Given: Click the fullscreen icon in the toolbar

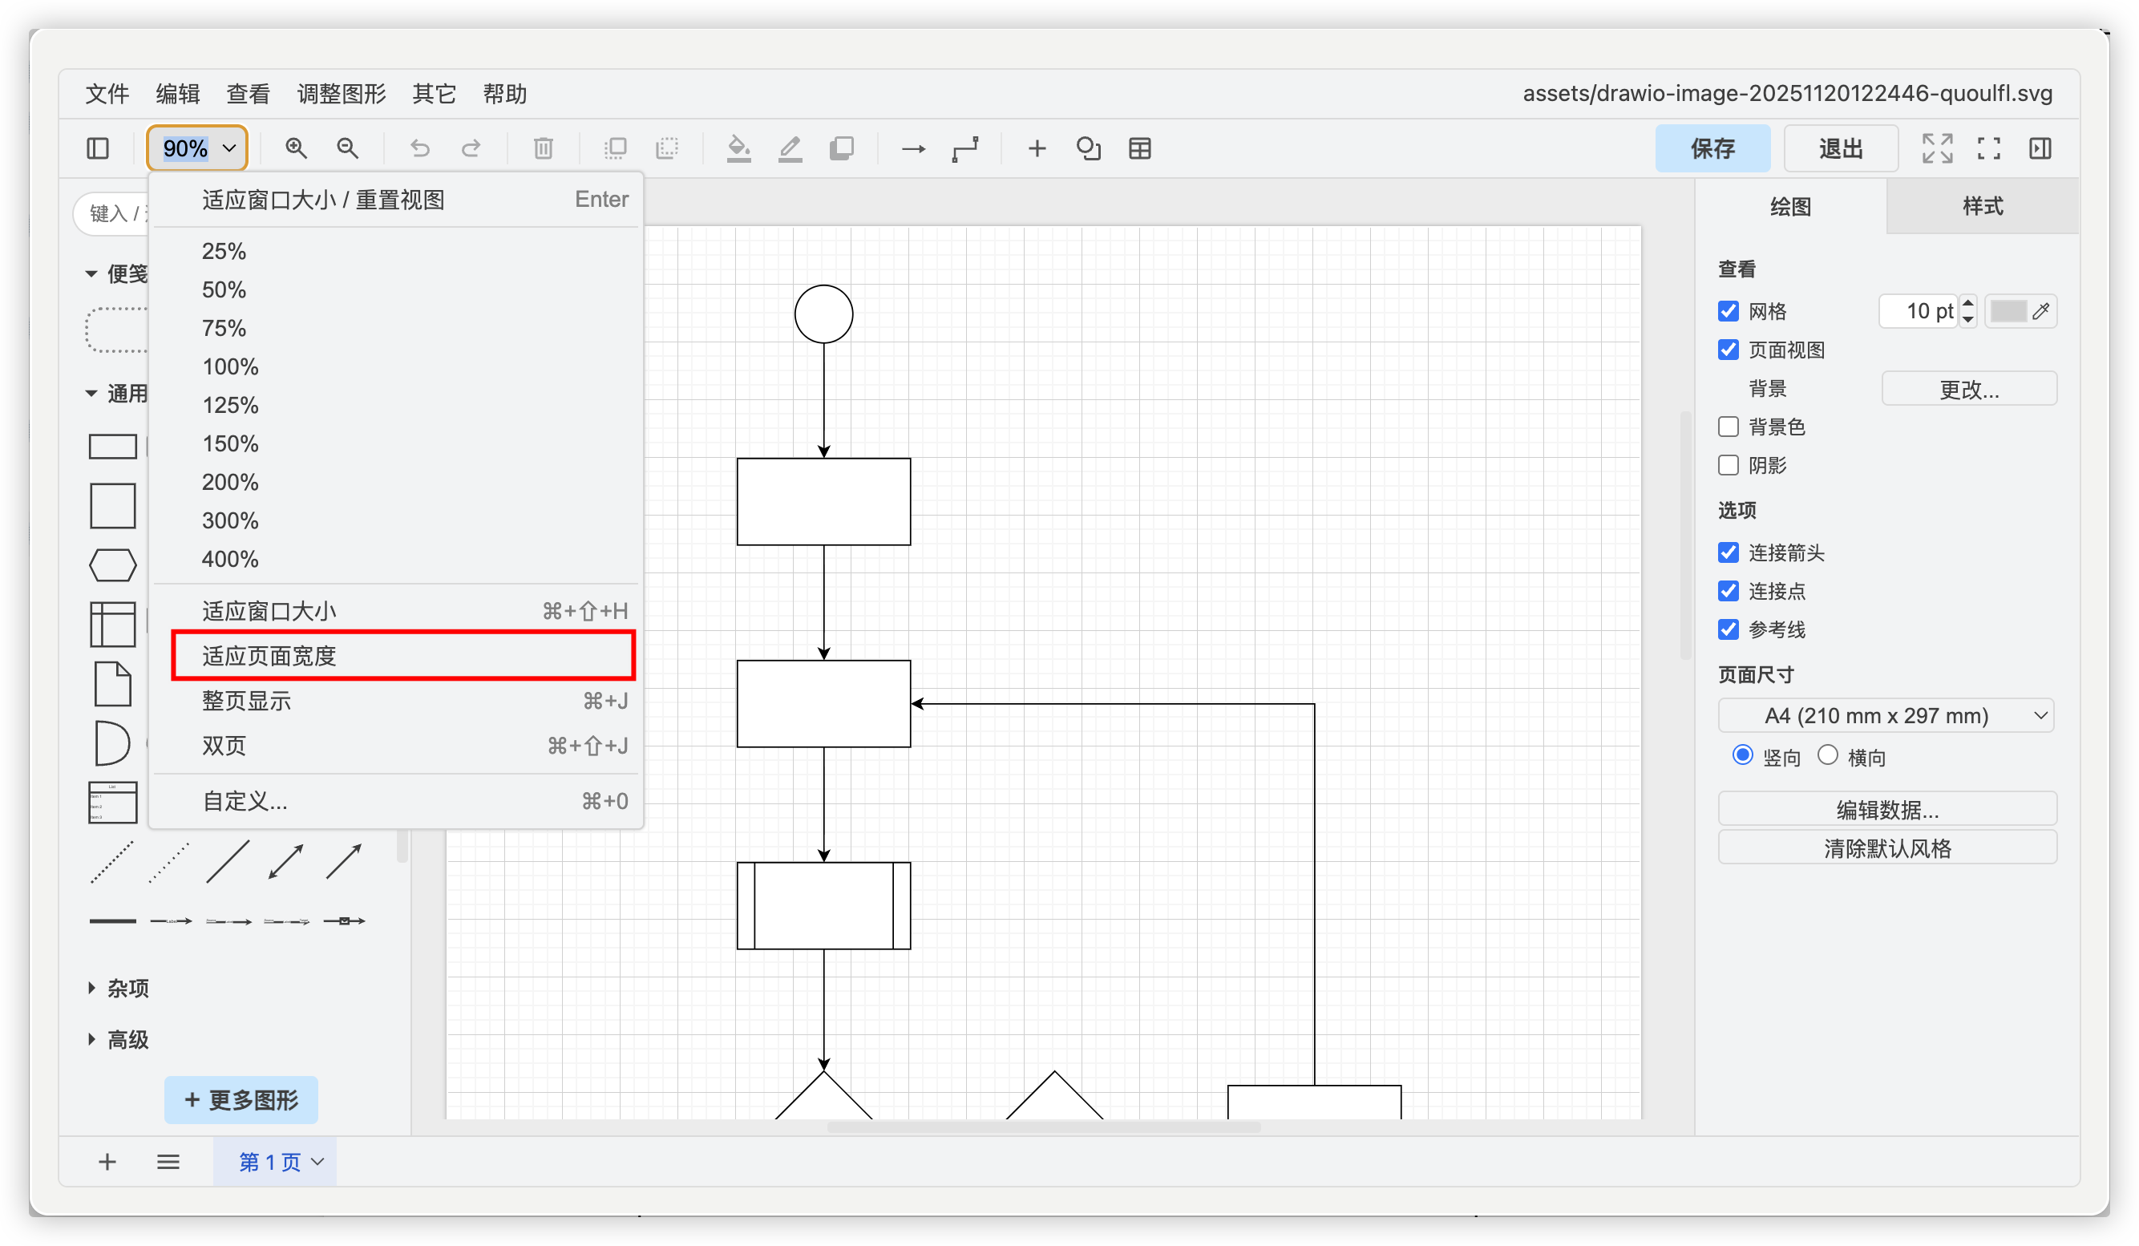Looking at the screenshot, I should [1989, 148].
